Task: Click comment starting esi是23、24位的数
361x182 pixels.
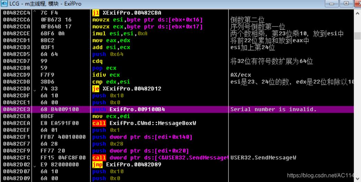Action: pos(292,82)
